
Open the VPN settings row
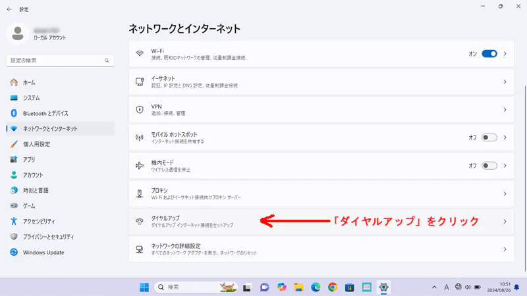321,109
